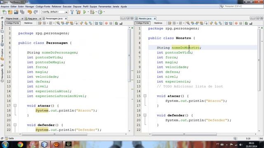264x148 pixels.
Task: Click the Personagem editor vertical scrollbar
Action: pos(129,55)
